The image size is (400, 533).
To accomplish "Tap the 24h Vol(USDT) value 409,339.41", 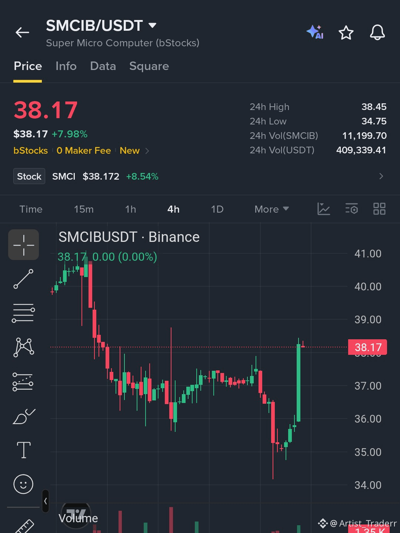I will [361, 150].
